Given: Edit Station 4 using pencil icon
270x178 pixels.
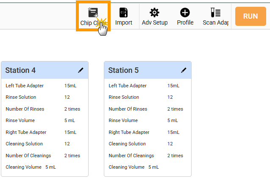Looking at the screenshot, I should pos(81,70).
